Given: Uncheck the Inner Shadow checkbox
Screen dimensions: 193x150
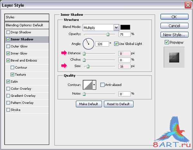Looking at the screenshot, I should (8, 39).
